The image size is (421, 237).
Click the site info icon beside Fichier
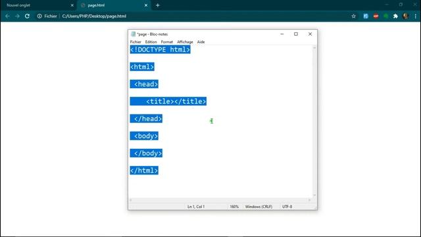39,16
